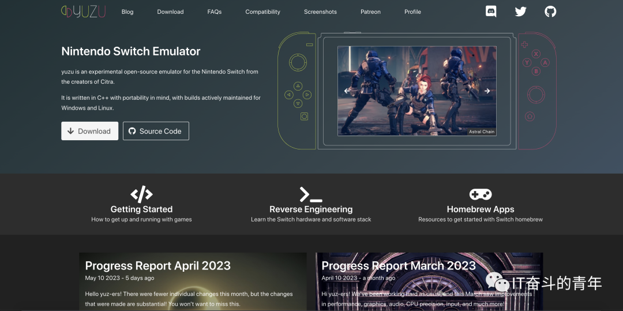Open the Twitter icon link

click(x=520, y=12)
